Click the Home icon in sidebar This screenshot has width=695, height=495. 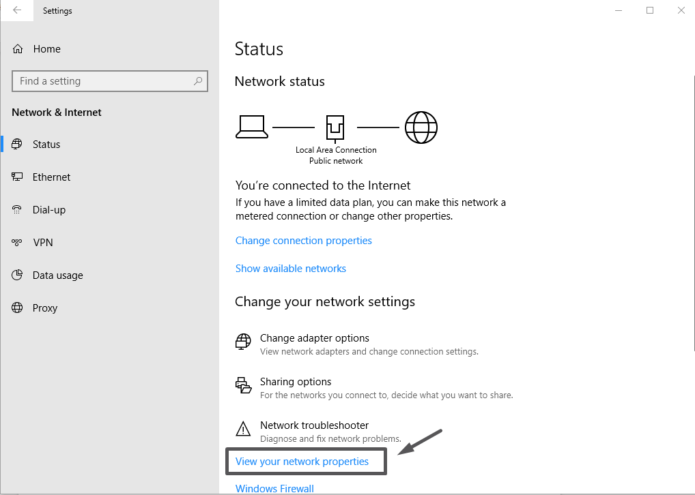(18, 49)
